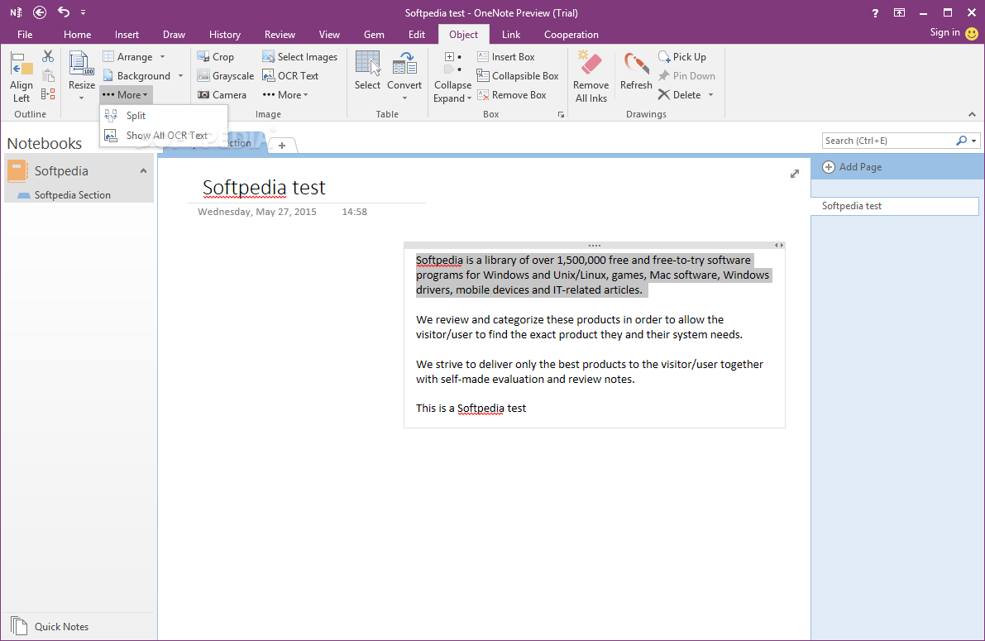Viewport: 985px width, 641px height.
Task: Click the Paste clipboard icon in Outline group
Action: click(48, 75)
